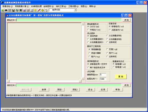Select 从右测量(直线) sampling order

point(95,42)
